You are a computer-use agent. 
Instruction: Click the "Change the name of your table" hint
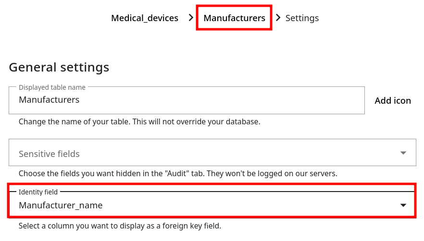[x=139, y=122]
